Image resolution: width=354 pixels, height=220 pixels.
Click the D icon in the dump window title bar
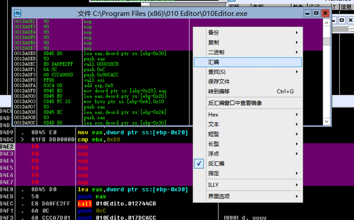[17, 13]
